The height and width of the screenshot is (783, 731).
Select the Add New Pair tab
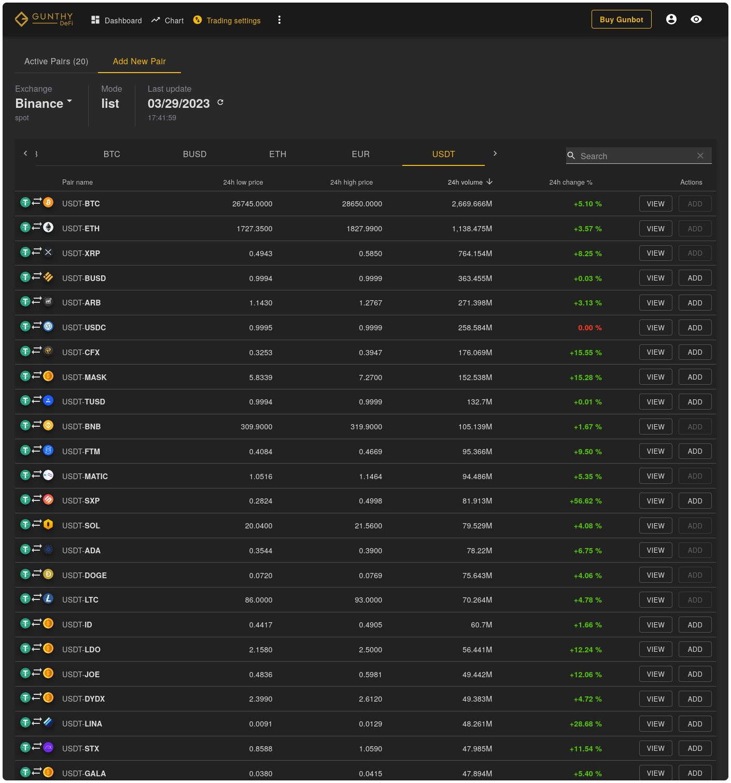point(139,61)
